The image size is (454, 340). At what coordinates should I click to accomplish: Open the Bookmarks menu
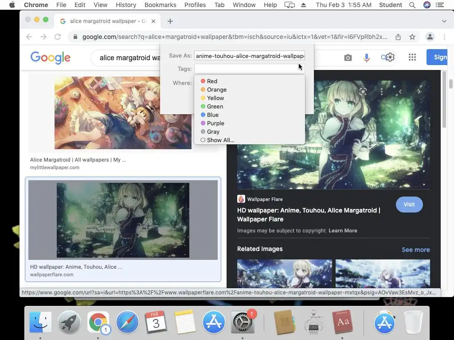pos(160,5)
